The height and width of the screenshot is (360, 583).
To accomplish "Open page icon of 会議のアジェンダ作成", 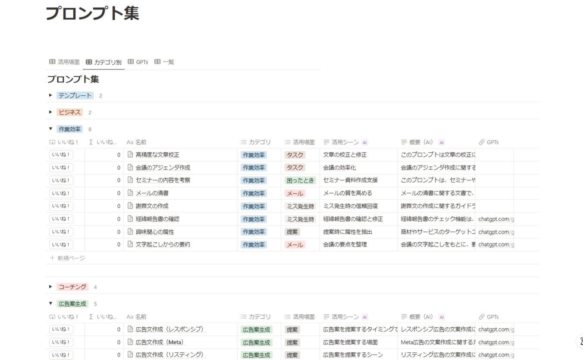I will pyautogui.click(x=130, y=167).
